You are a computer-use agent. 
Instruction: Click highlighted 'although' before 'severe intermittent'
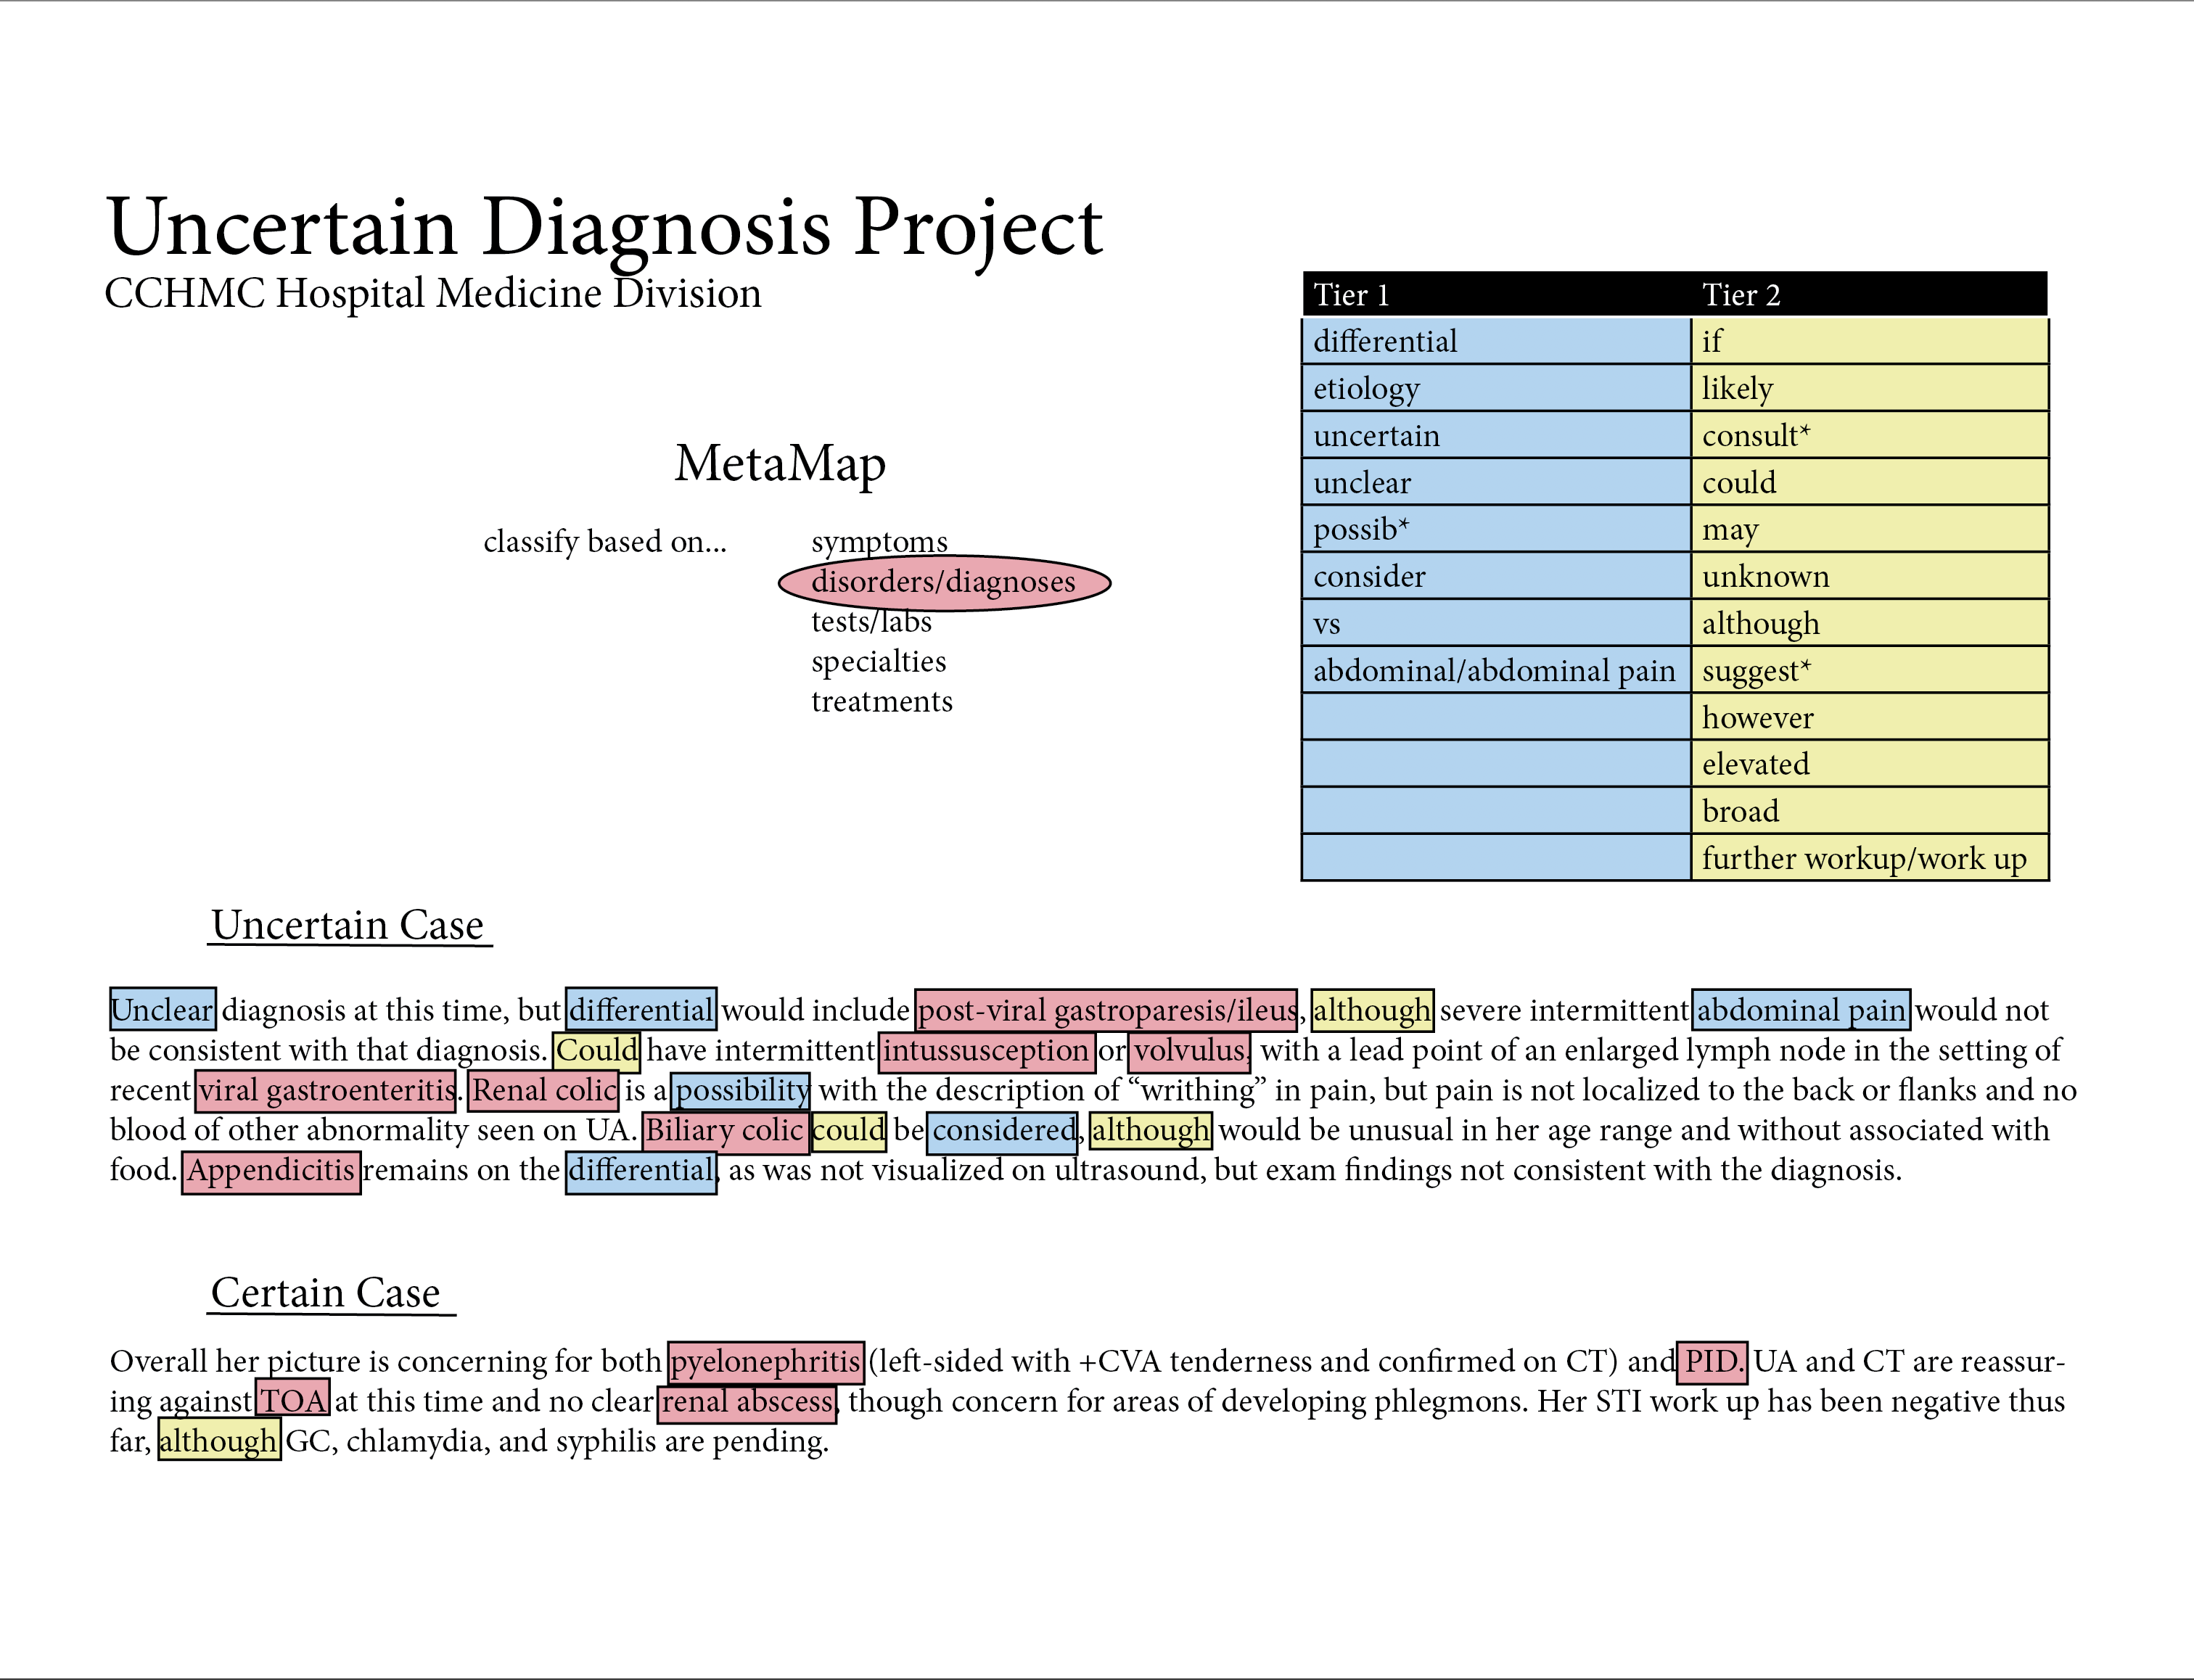[x=1372, y=1009]
